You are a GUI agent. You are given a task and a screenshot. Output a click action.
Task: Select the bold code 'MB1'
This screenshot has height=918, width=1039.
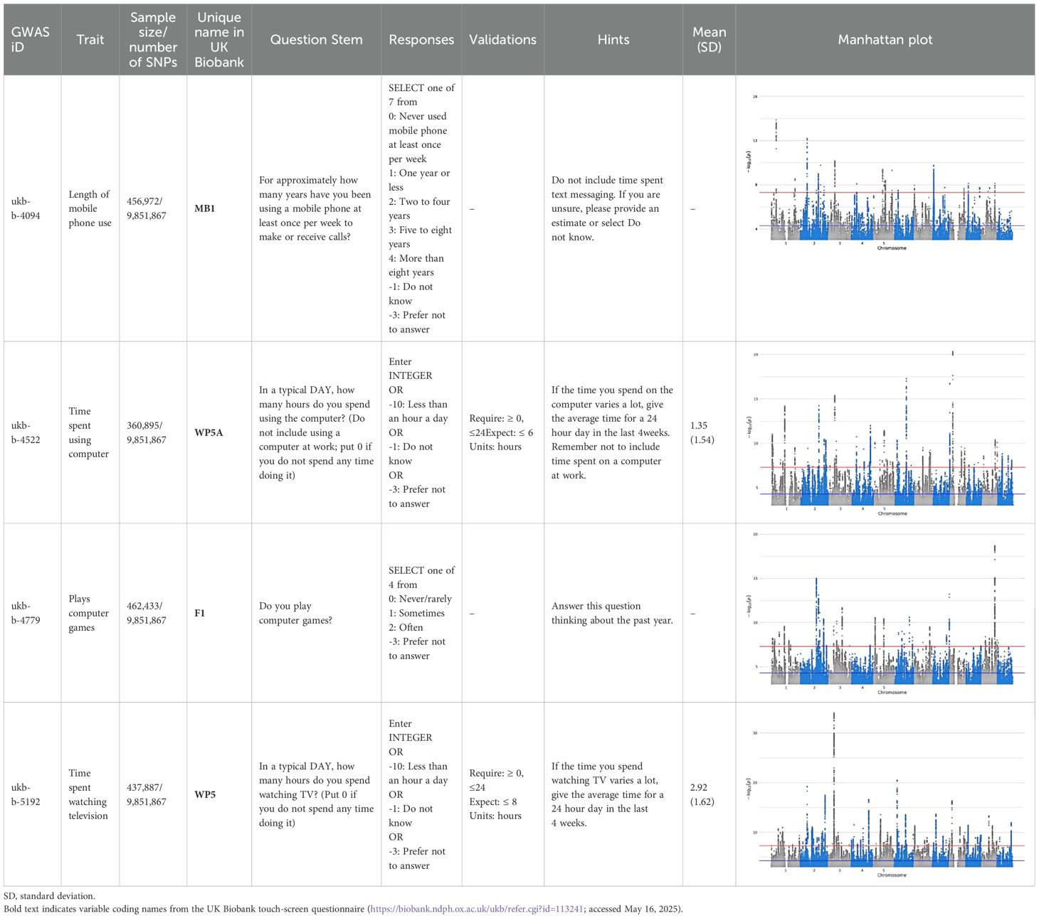point(205,208)
